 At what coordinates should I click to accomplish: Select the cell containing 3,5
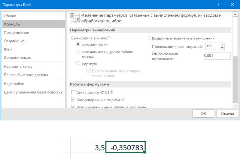click(x=88, y=147)
